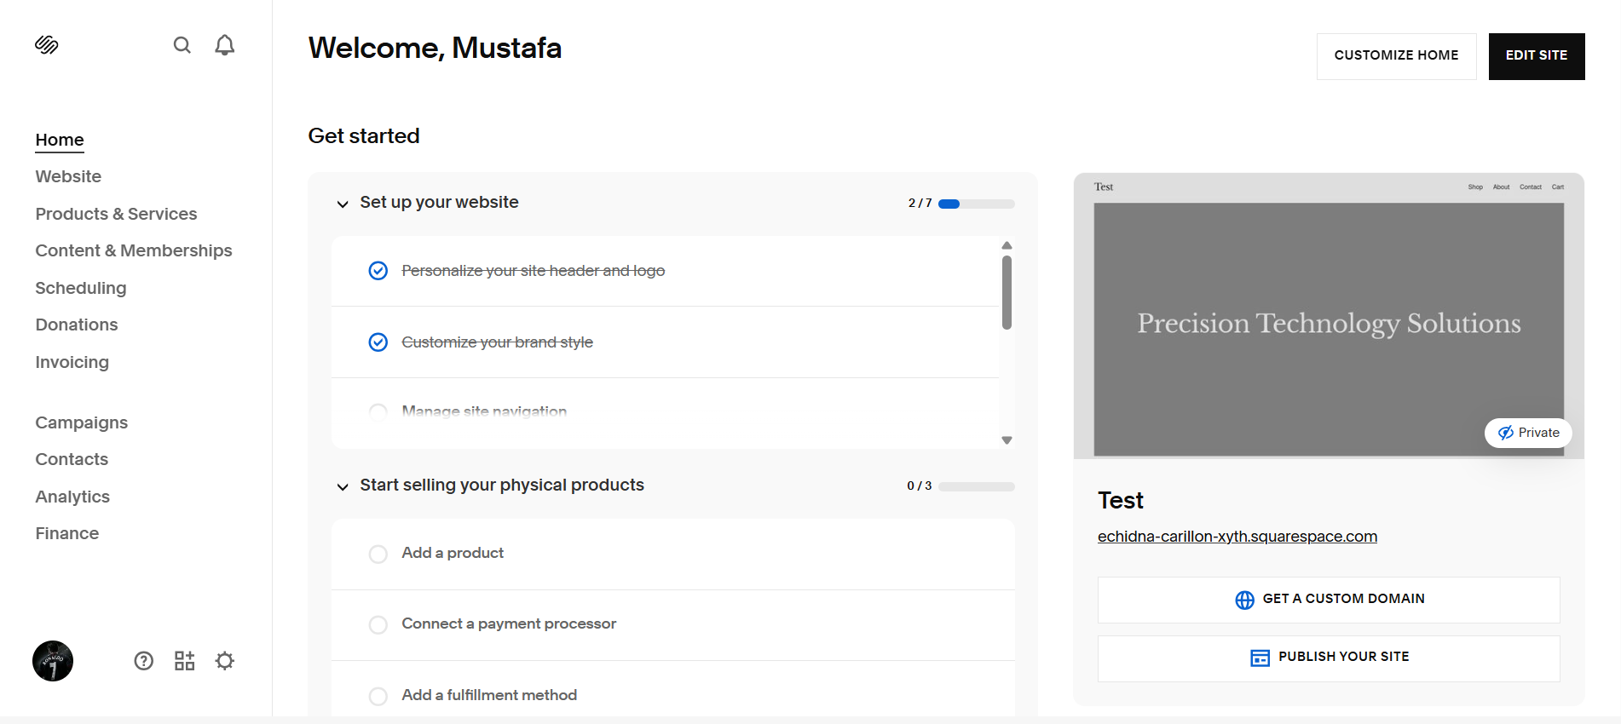
Task: Click the checklist scroll up arrow
Action: [1007, 245]
